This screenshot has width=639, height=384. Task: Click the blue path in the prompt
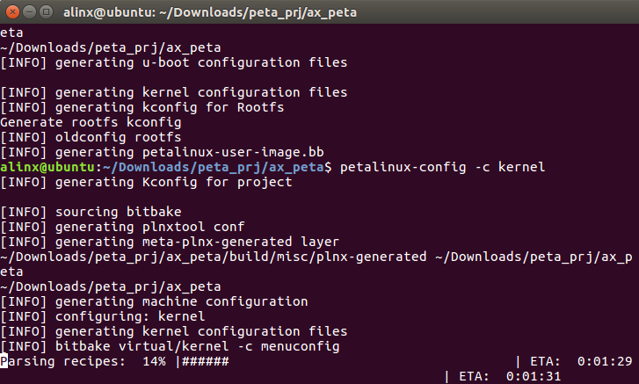[213, 167]
